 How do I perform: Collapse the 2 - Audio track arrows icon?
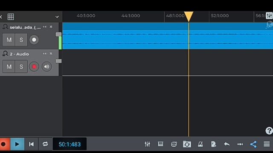[45, 54]
